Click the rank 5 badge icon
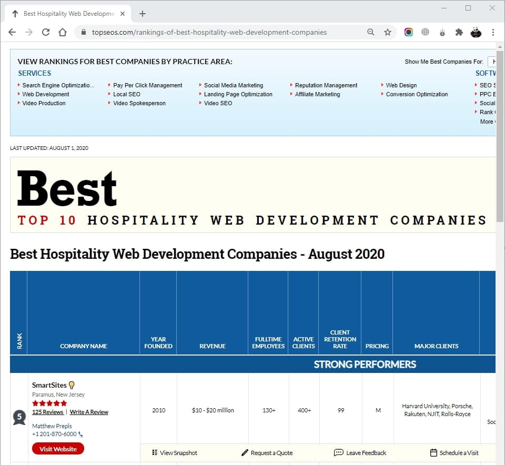The image size is (505, 465). click(x=19, y=417)
